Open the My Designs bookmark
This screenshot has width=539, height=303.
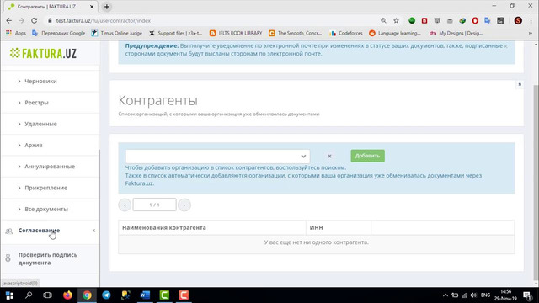point(456,34)
